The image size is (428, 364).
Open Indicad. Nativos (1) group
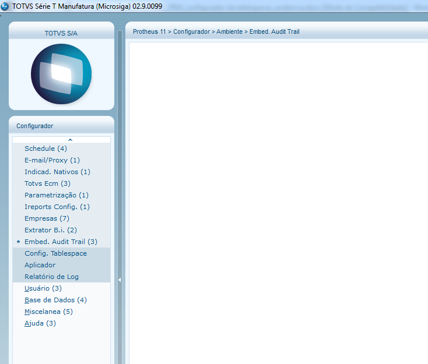pyautogui.click(x=57, y=172)
